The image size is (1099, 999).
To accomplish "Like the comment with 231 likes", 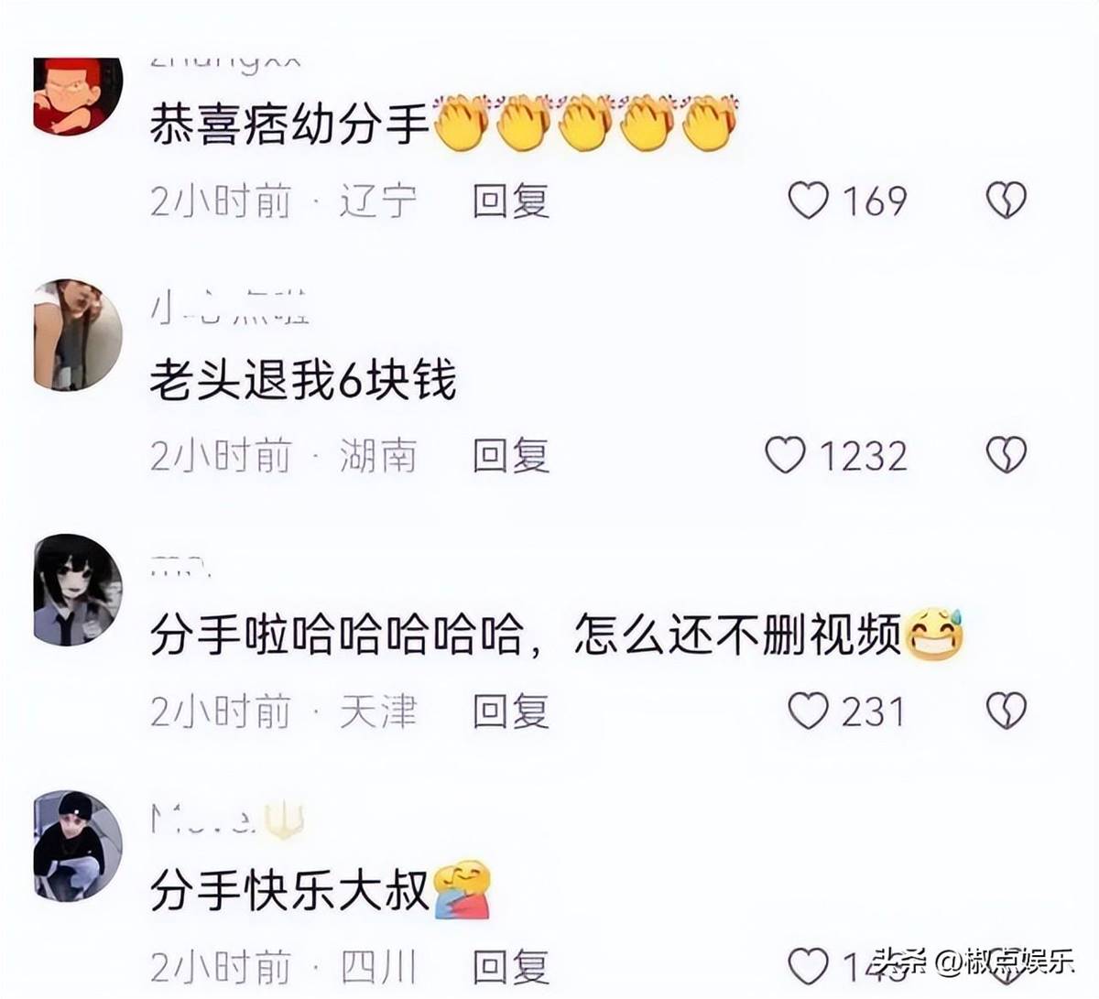I will point(809,711).
